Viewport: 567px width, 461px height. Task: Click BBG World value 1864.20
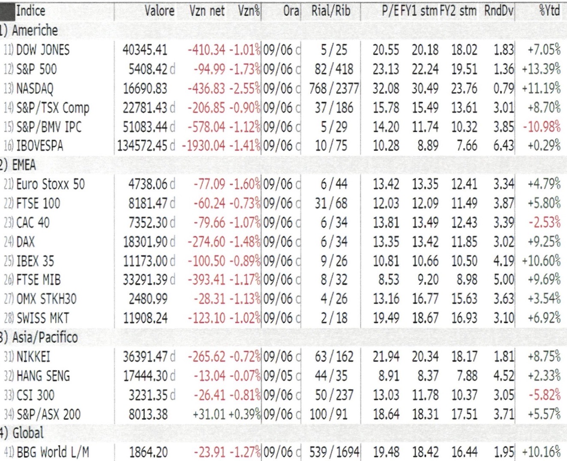point(148,452)
